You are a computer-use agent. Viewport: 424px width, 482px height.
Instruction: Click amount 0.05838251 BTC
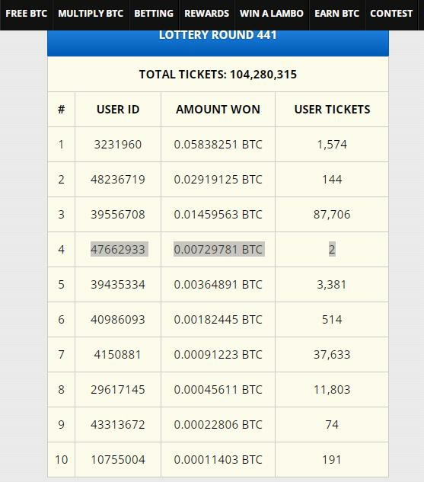point(218,145)
